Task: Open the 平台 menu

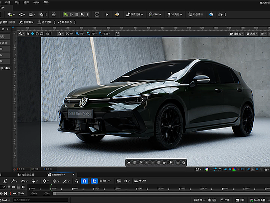Action: click(x=17, y=2)
